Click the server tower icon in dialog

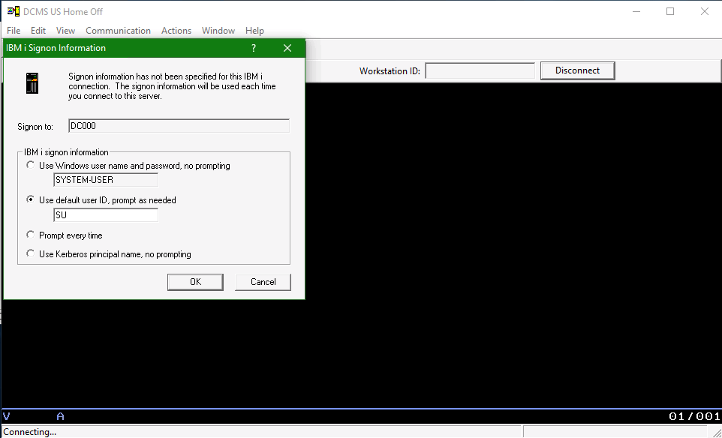[32, 83]
